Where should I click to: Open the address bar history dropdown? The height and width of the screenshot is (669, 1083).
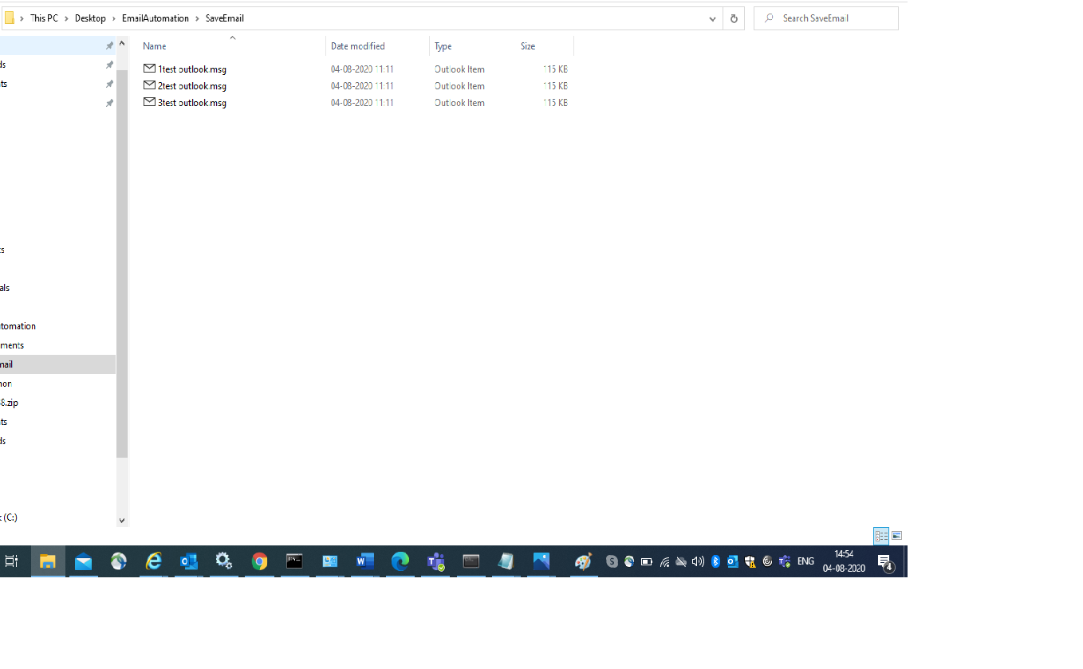713,18
